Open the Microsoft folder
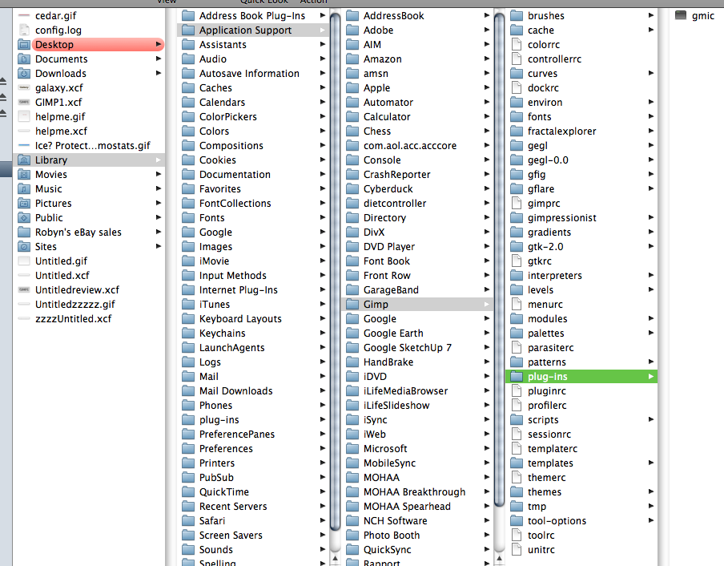The height and width of the screenshot is (566, 724). point(417,449)
